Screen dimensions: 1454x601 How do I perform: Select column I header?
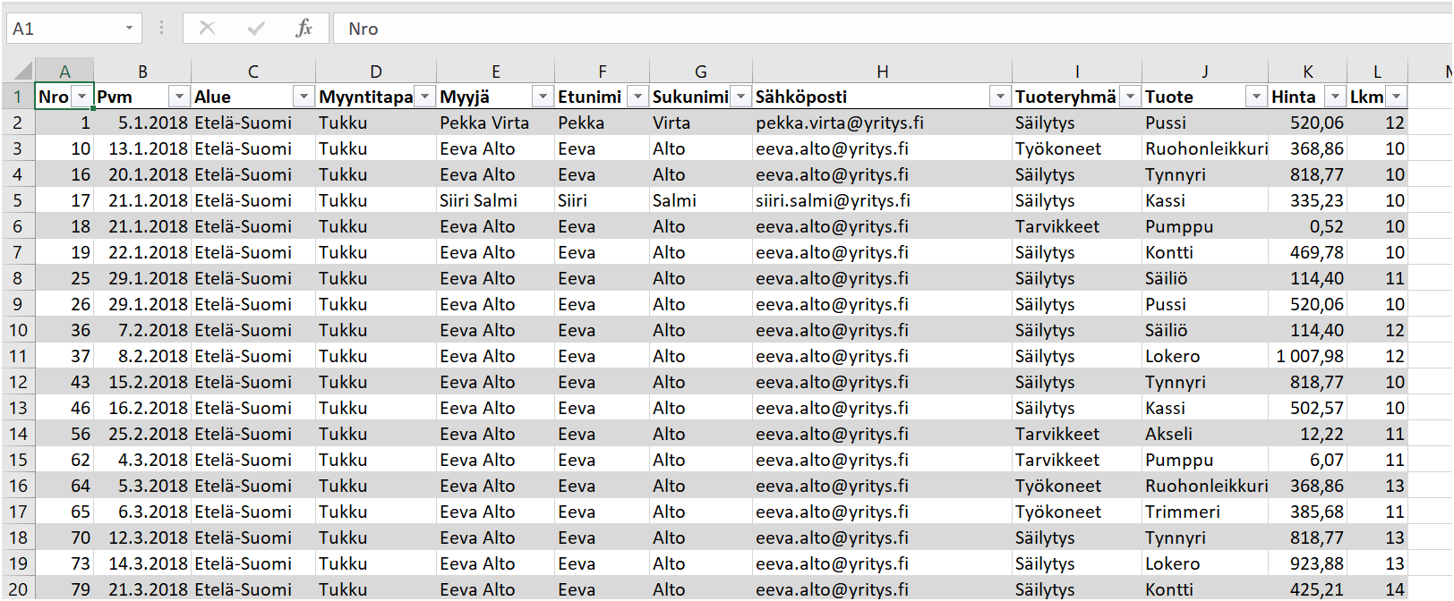point(1077,72)
